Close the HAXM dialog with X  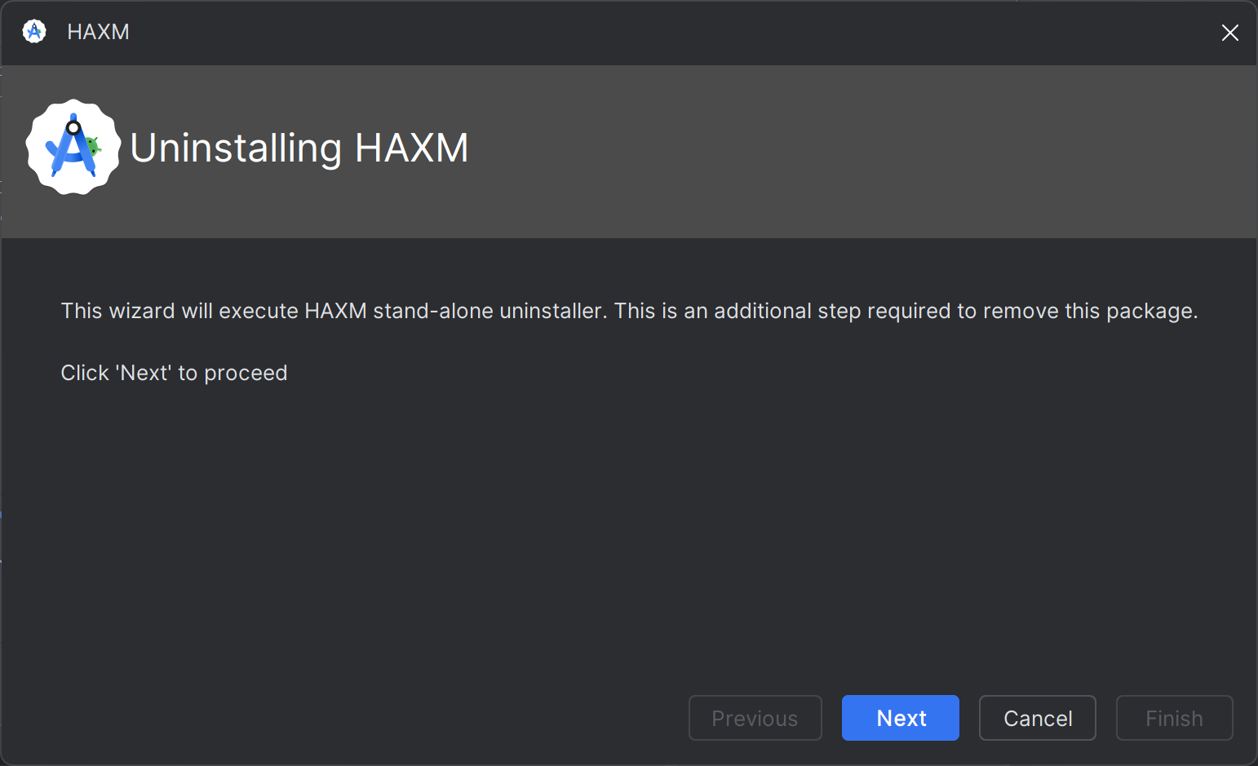click(x=1229, y=33)
